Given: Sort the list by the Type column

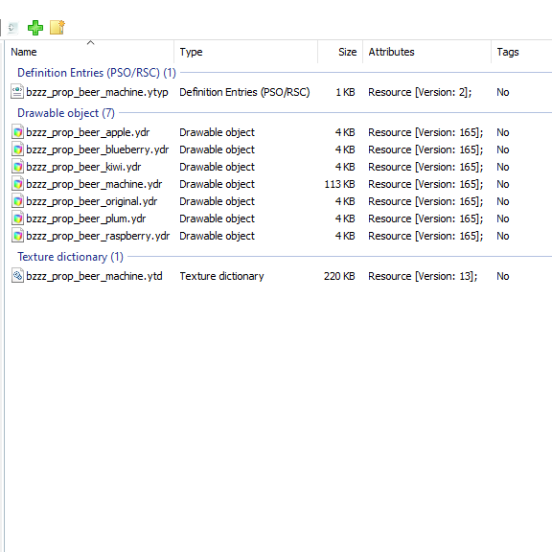Looking at the screenshot, I should tap(245, 52).
